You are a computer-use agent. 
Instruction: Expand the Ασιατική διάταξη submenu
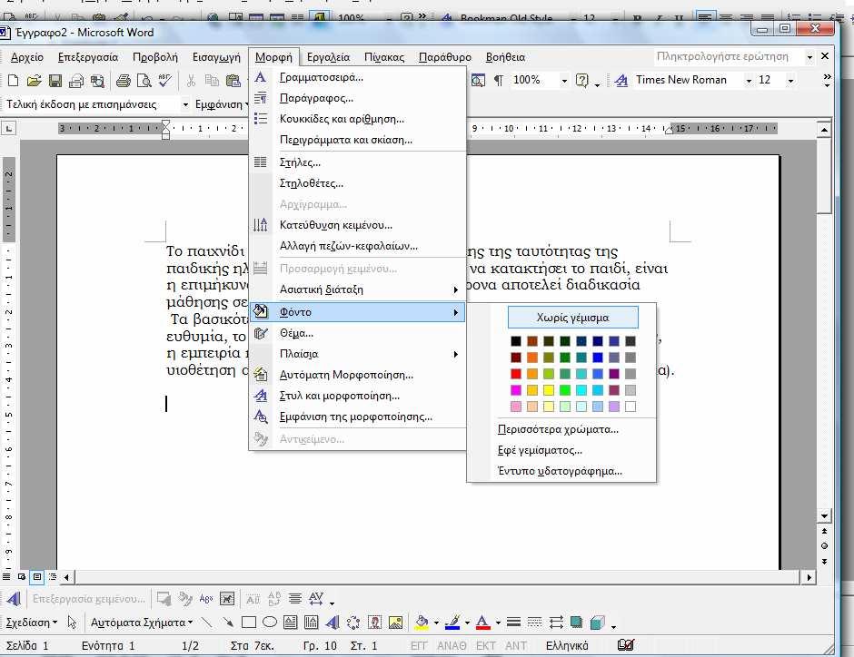point(357,289)
